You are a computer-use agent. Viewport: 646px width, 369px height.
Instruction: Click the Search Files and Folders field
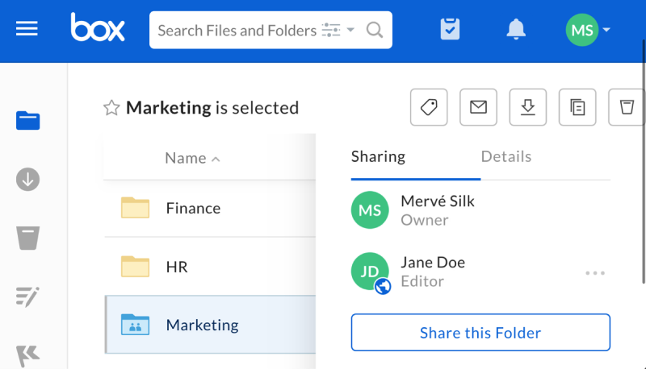[237, 31]
